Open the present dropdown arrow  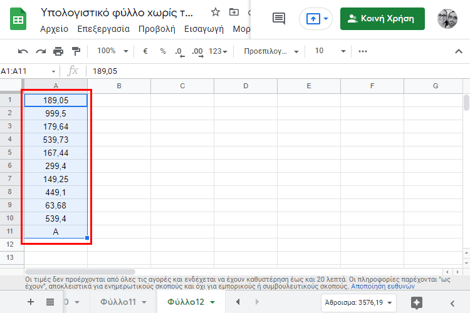pos(326,19)
